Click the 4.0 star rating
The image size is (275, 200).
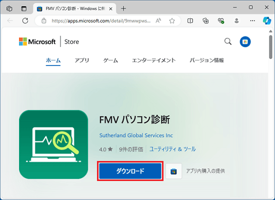(106, 149)
